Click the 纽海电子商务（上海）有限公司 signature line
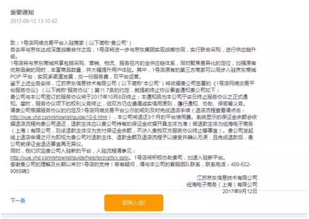The height and width of the screenshot is (219, 309). click(222, 184)
